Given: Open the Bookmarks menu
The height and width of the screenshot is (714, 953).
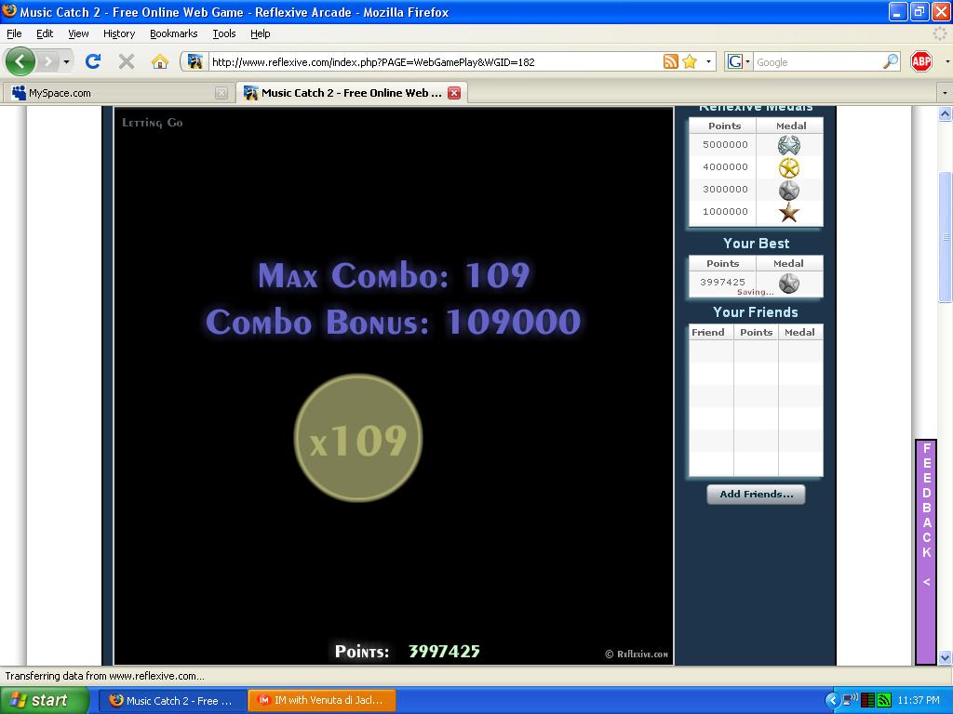Looking at the screenshot, I should pyautogui.click(x=174, y=33).
